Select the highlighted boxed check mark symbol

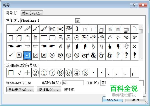tap(27, 55)
